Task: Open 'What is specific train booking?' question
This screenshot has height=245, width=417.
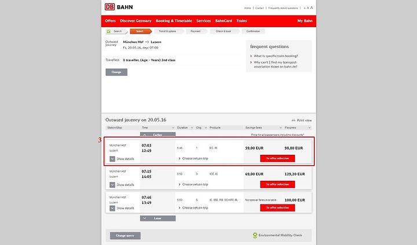Action: 276,56
